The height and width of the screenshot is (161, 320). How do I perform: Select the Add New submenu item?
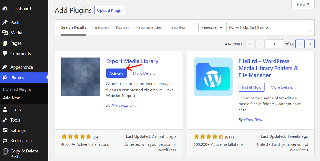(x=11, y=98)
